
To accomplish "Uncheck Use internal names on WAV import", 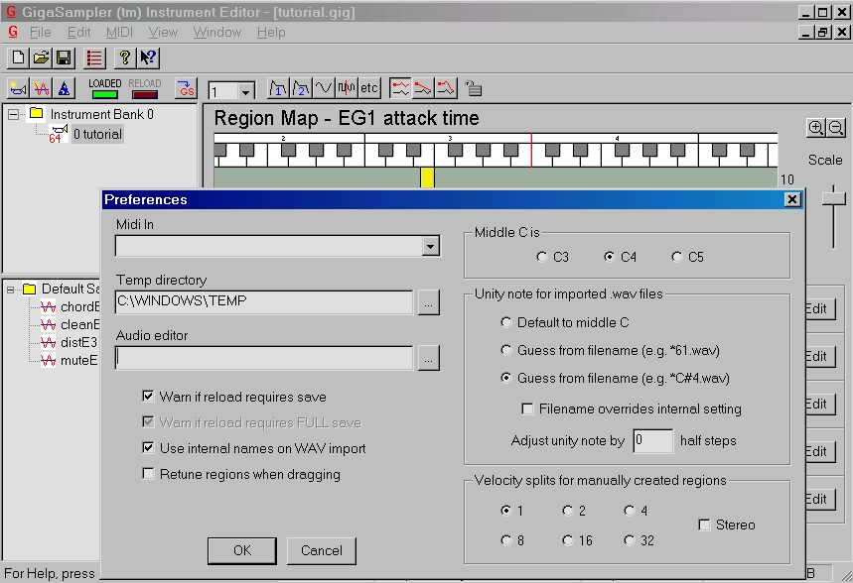I will [148, 448].
